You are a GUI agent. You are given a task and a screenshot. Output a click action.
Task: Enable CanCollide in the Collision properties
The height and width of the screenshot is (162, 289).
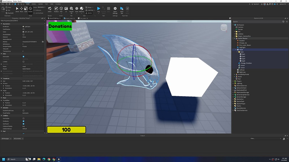tap(23, 118)
